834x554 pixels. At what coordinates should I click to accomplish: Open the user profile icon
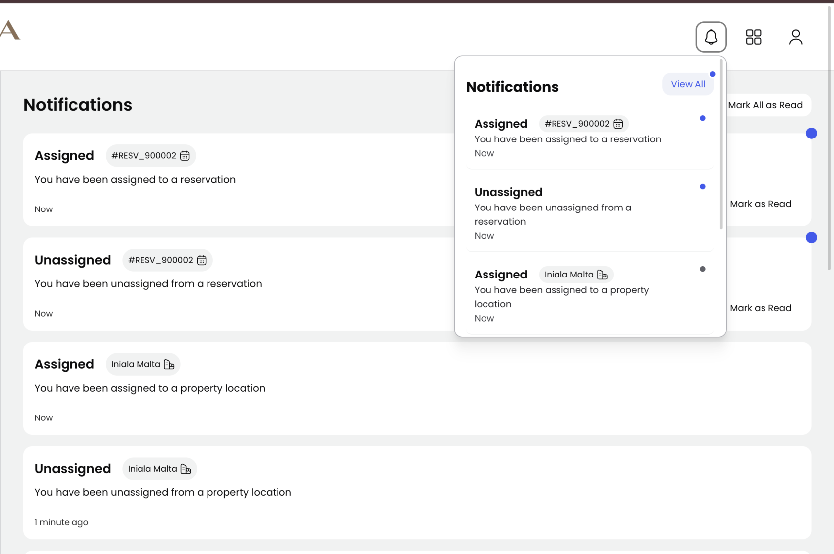(x=795, y=37)
